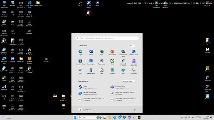214x120 pixels.
Task: Select Discord desktop shortcut
Action: 13,60
